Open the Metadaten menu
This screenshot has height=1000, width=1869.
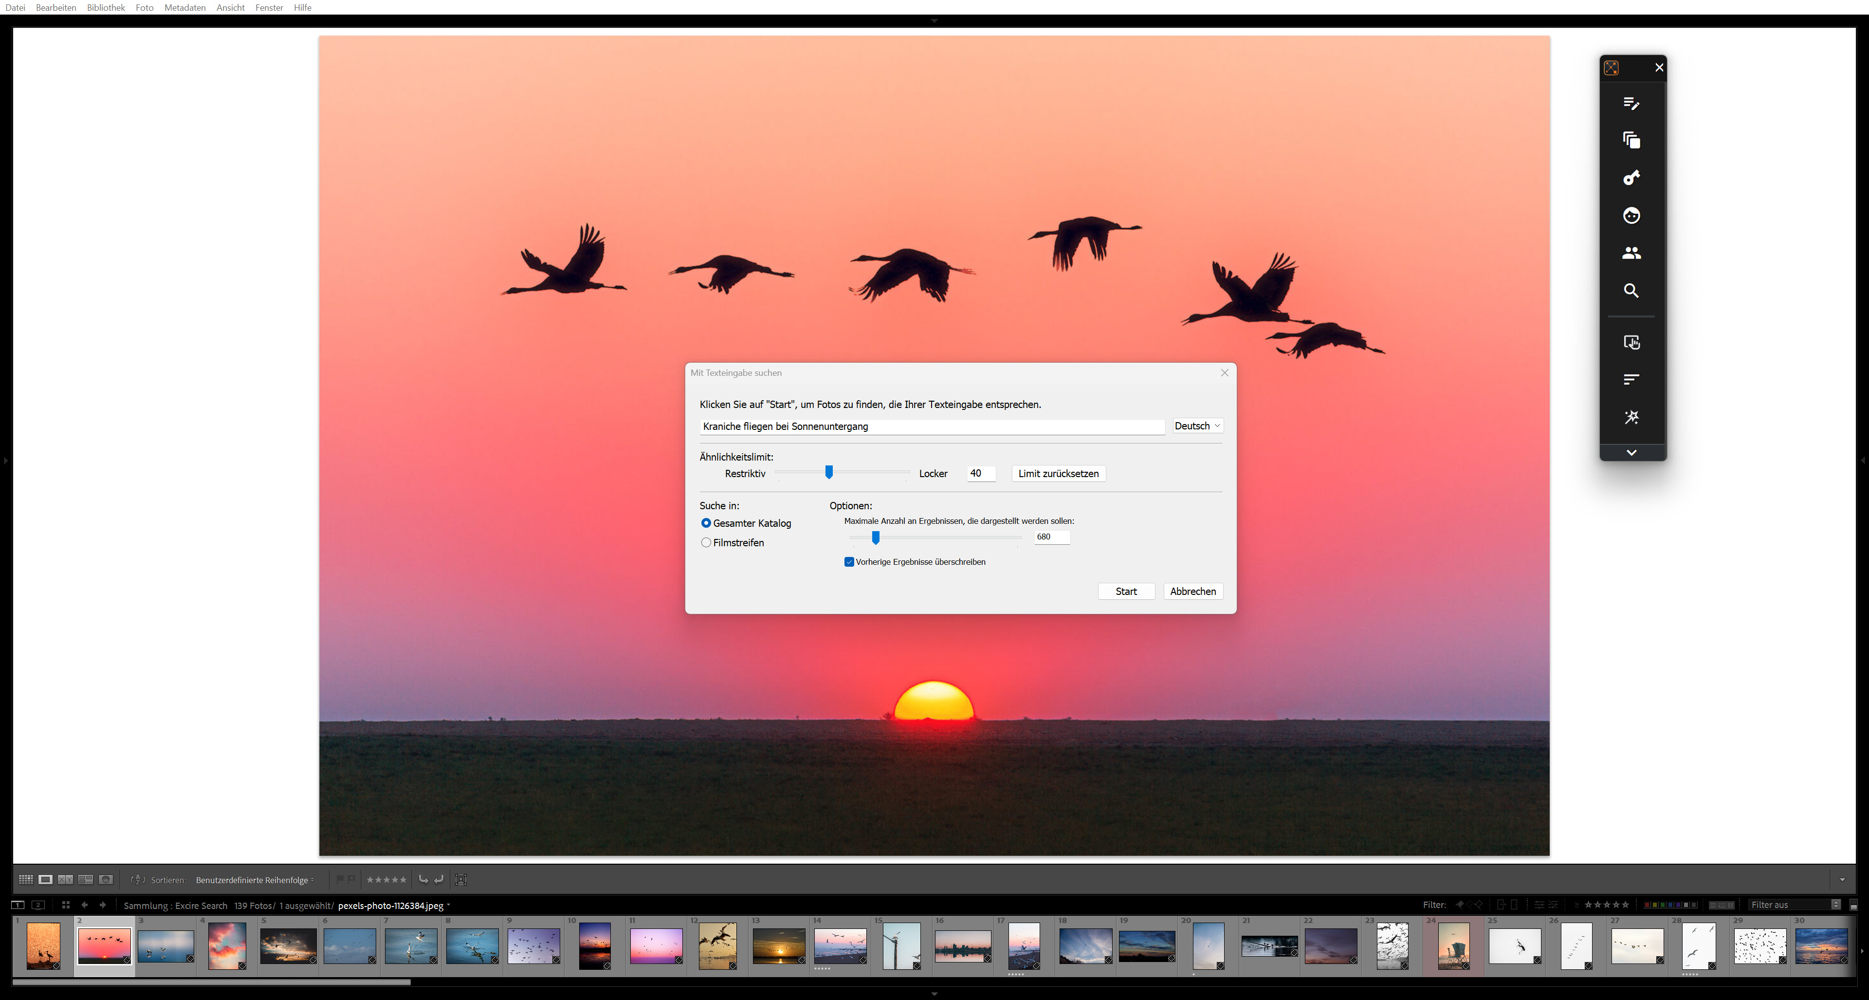[x=184, y=7]
